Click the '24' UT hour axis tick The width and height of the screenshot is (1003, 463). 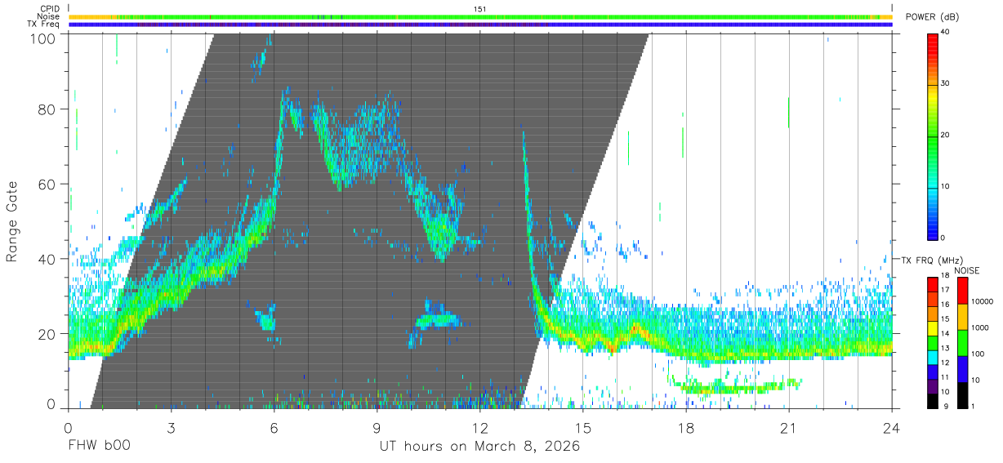pyautogui.click(x=892, y=427)
